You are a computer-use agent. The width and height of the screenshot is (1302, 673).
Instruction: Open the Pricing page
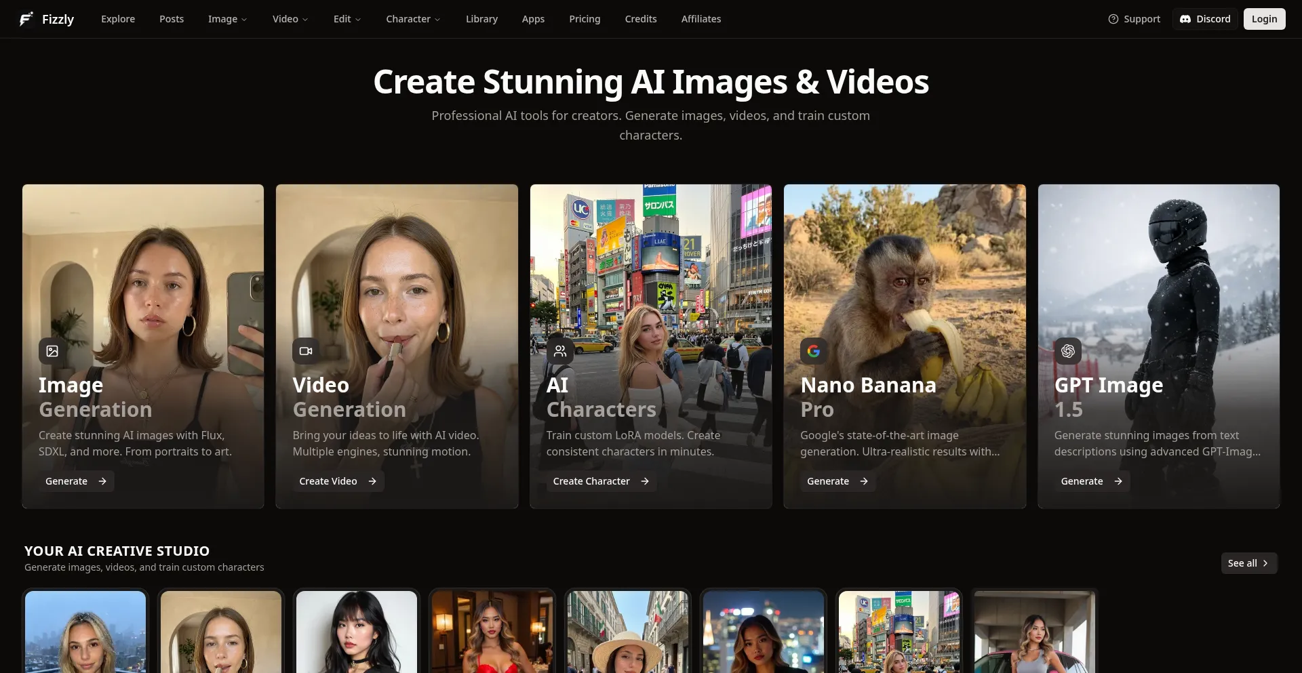click(x=585, y=19)
